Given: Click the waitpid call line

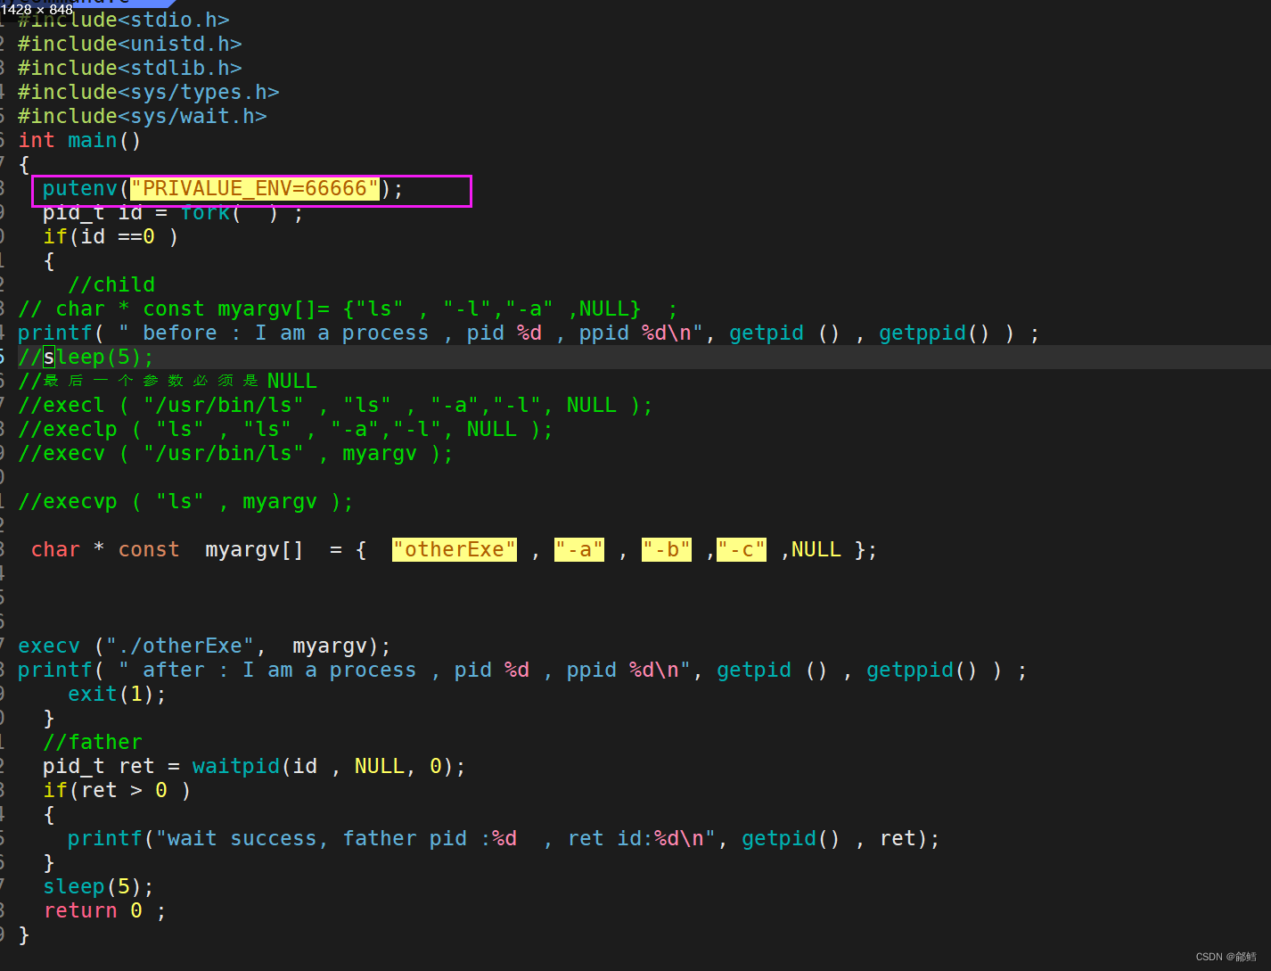Looking at the screenshot, I should point(254,766).
